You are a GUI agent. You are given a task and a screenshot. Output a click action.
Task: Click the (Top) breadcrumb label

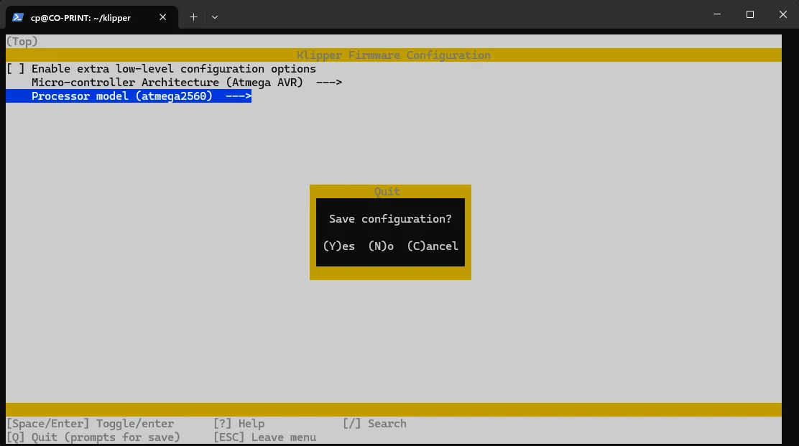[x=22, y=41]
